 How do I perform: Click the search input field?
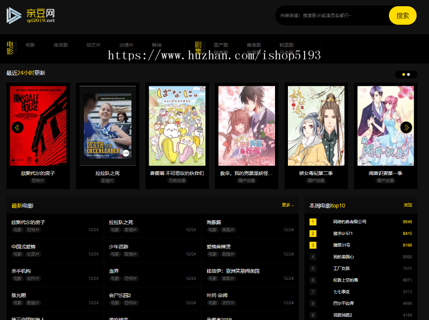pos(332,16)
